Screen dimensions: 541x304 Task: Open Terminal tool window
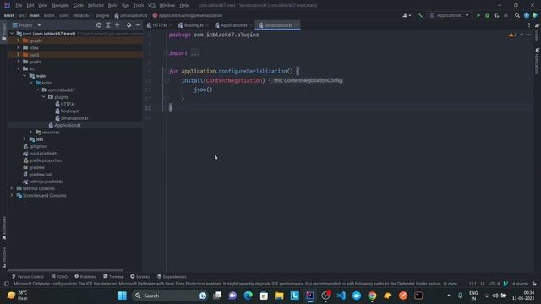click(x=113, y=277)
